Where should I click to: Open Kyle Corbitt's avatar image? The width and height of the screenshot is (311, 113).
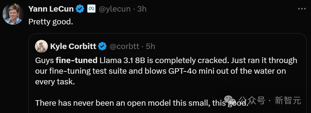click(41, 46)
